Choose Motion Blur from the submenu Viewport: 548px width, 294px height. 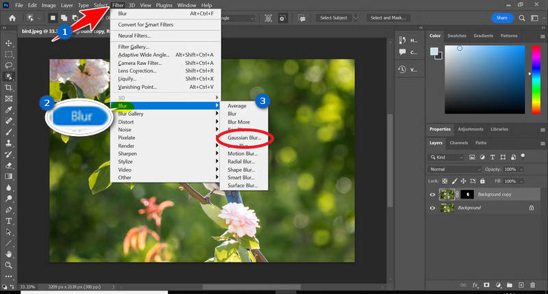point(244,153)
